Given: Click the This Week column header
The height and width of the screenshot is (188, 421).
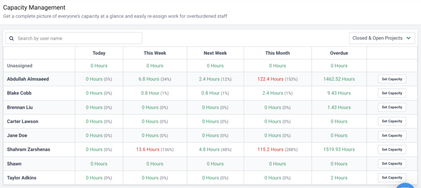Looking at the screenshot, I should (x=155, y=53).
